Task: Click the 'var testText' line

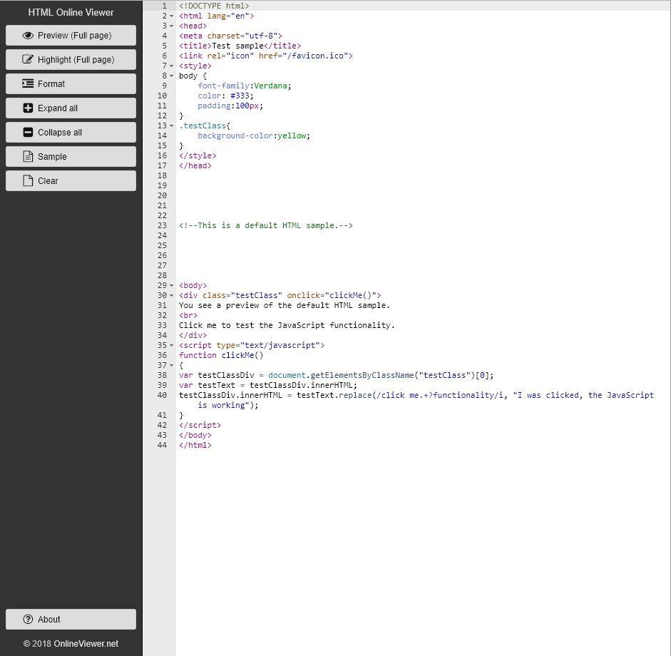Action: [268, 385]
